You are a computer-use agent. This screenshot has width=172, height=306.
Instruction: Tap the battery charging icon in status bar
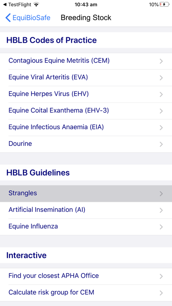point(165,4)
